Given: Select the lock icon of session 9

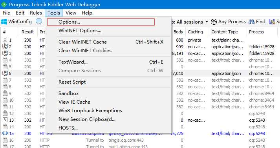Looking at the screenshot, I should tap(5, 93).
